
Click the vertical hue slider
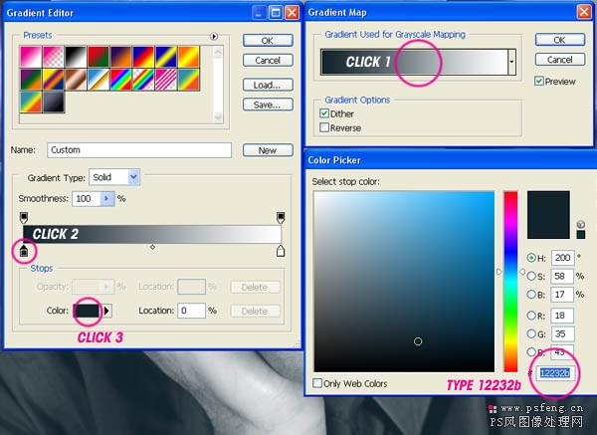510,282
